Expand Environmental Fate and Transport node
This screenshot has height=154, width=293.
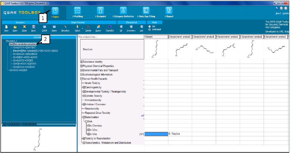tap(81, 70)
